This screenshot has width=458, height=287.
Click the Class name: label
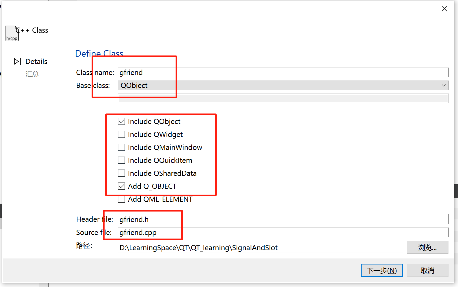(x=95, y=72)
